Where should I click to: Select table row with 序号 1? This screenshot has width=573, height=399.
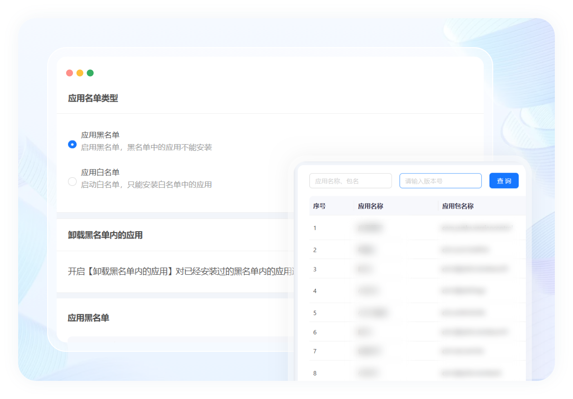coord(417,228)
